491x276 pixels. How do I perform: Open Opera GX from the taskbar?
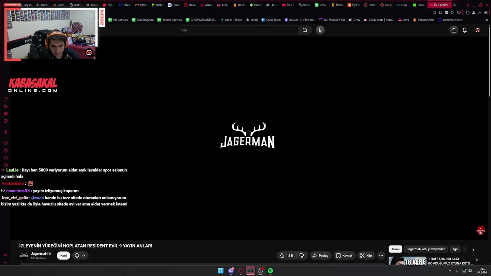[241, 271]
